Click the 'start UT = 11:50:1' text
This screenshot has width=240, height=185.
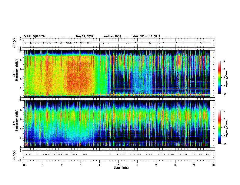[146, 36]
